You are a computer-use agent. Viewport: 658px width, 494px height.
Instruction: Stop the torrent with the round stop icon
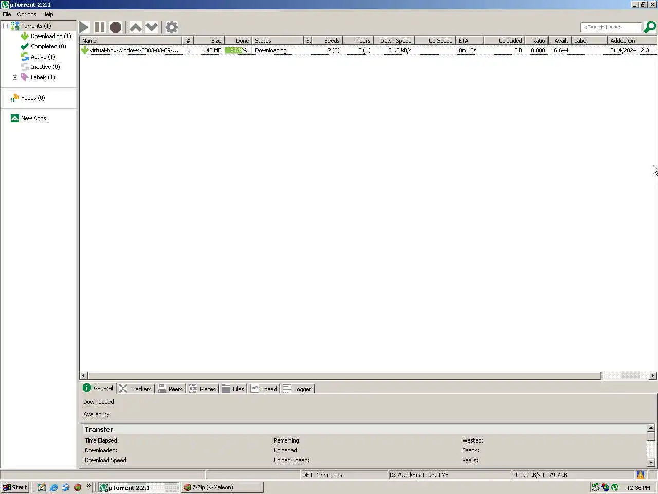tap(116, 27)
